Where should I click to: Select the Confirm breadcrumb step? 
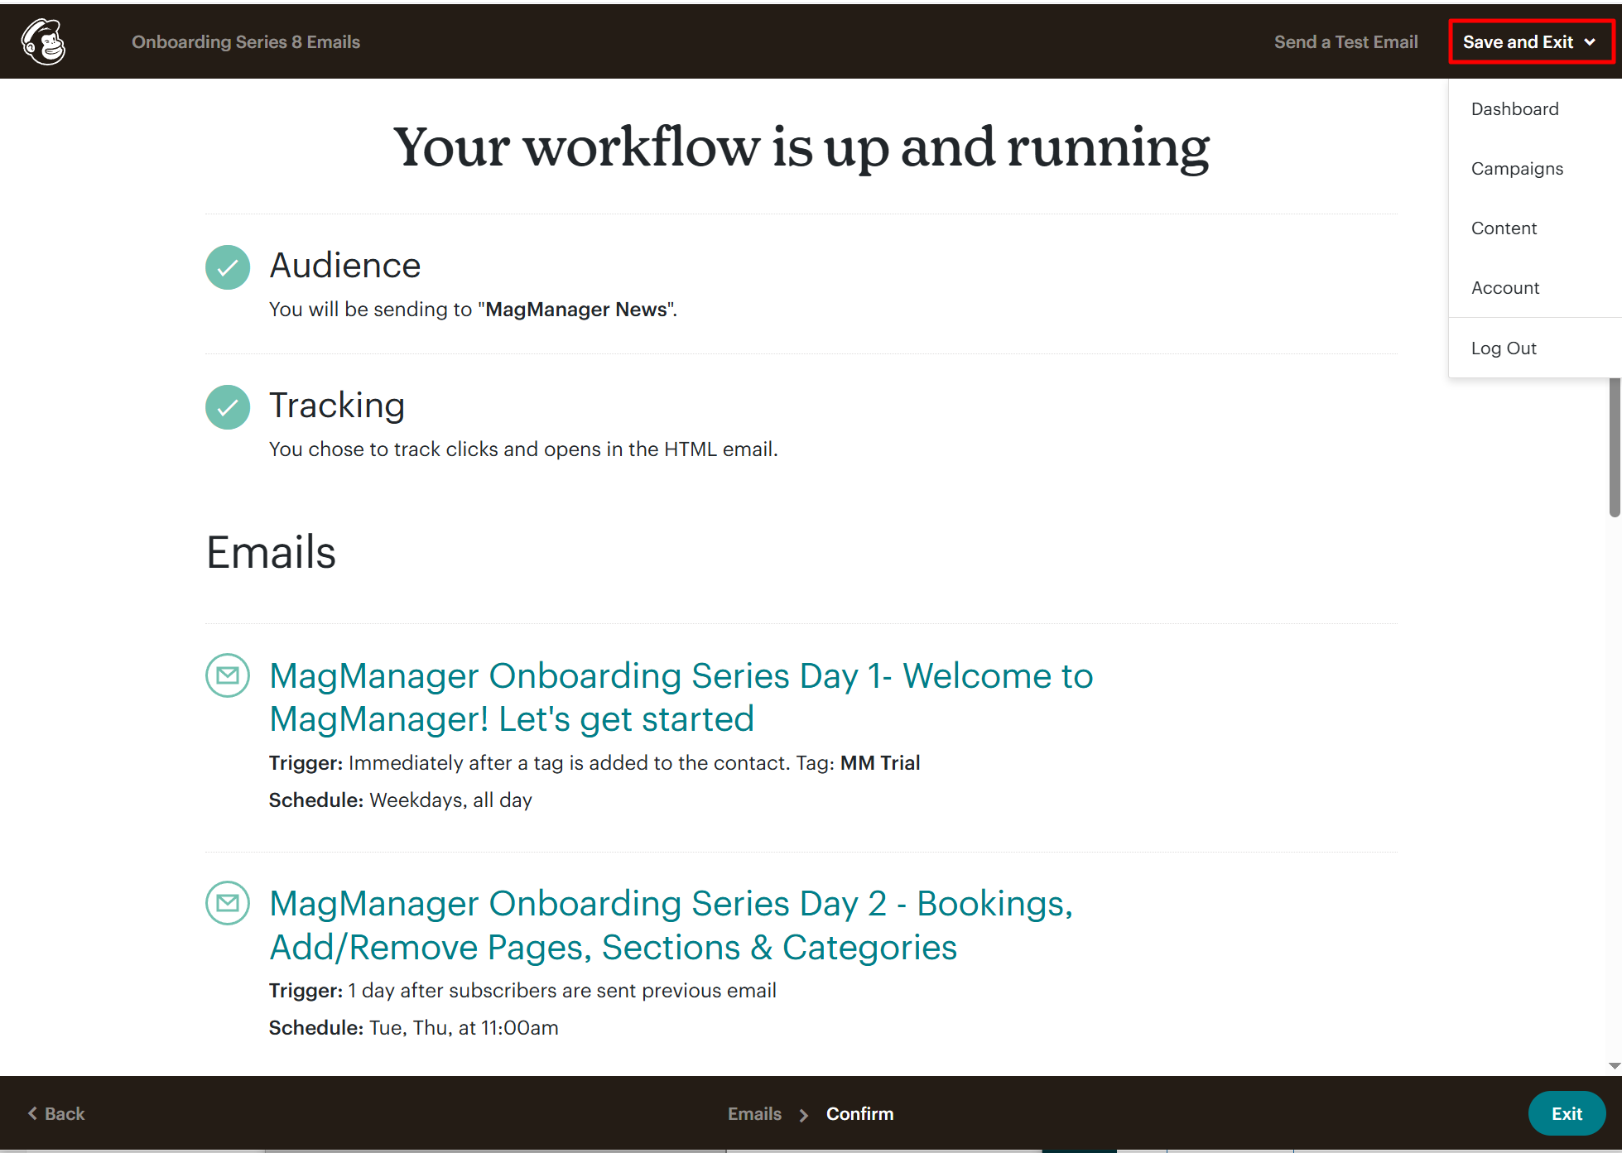859,1114
